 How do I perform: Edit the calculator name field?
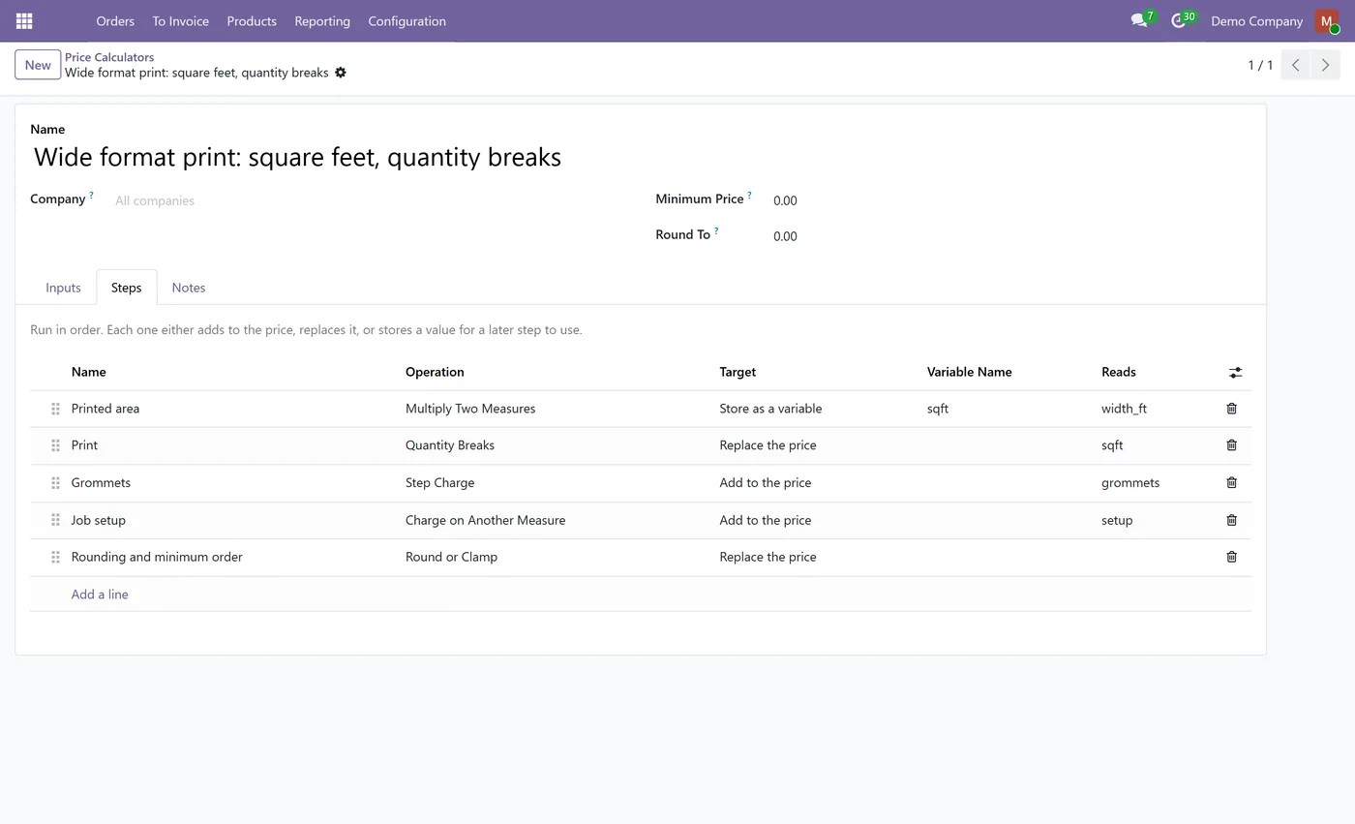click(640, 157)
